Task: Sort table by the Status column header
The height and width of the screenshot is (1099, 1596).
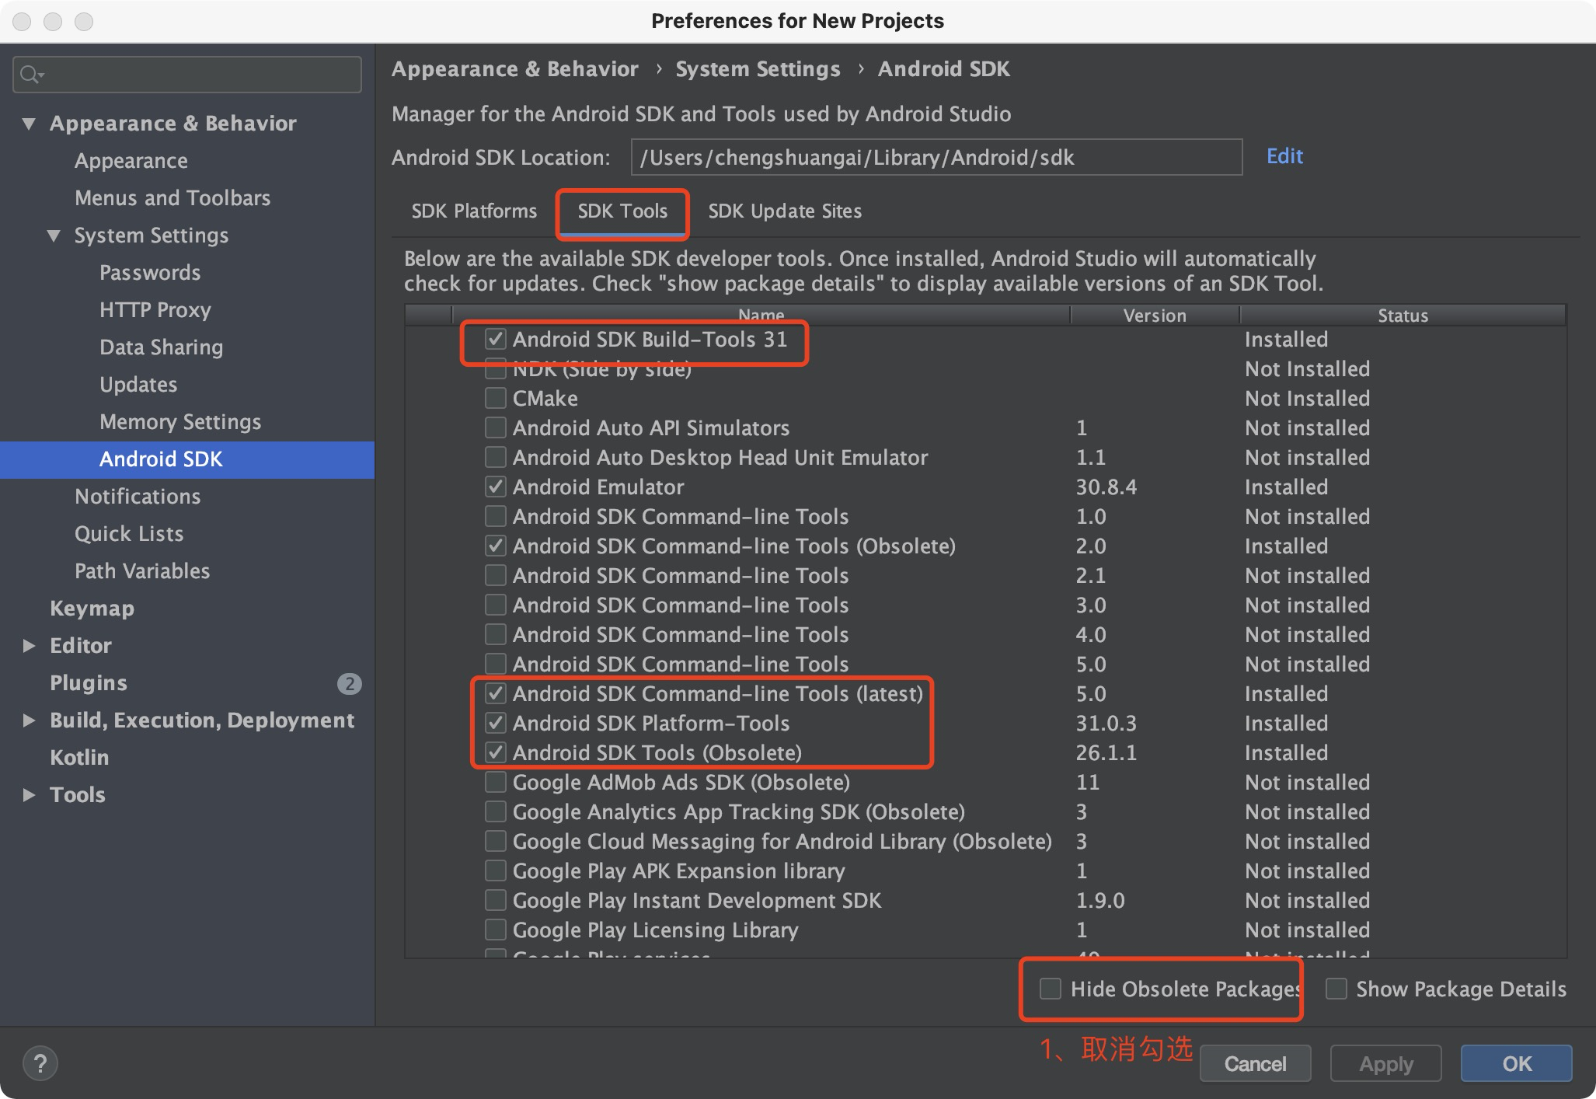Action: pyautogui.click(x=1403, y=315)
